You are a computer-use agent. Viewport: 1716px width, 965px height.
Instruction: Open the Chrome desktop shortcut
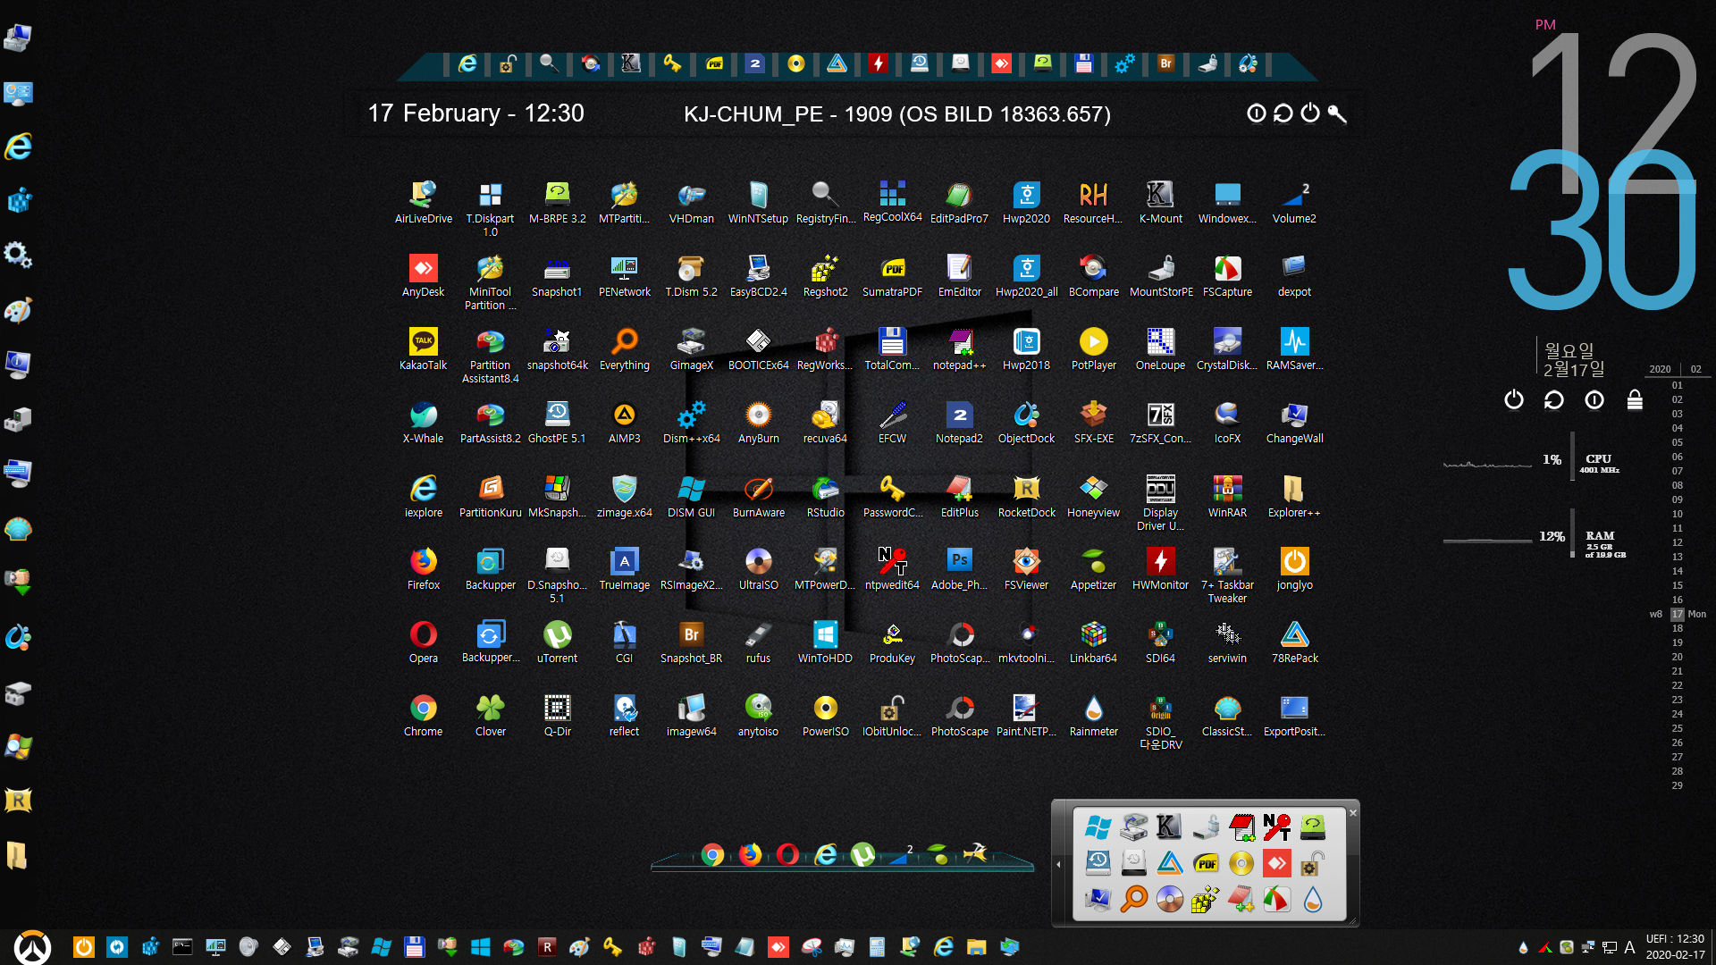(423, 715)
